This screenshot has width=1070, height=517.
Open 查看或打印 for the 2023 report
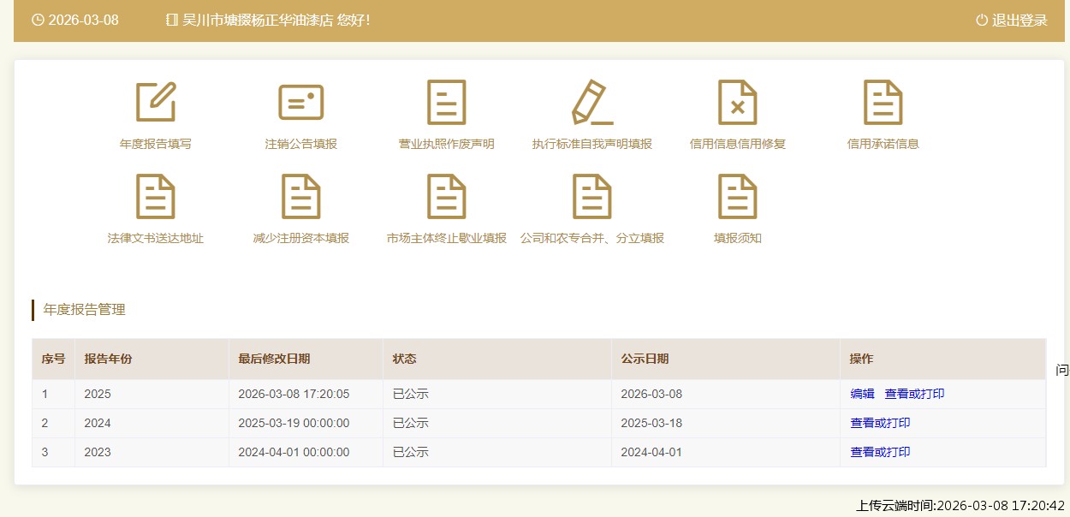point(880,452)
